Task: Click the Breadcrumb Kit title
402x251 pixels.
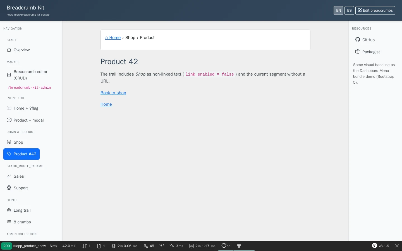Action: 25,8
